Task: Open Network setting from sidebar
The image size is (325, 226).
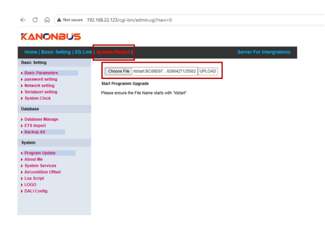Action: click(39, 85)
